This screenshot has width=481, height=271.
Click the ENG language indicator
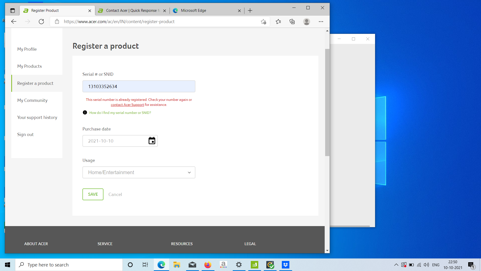pos(436,265)
